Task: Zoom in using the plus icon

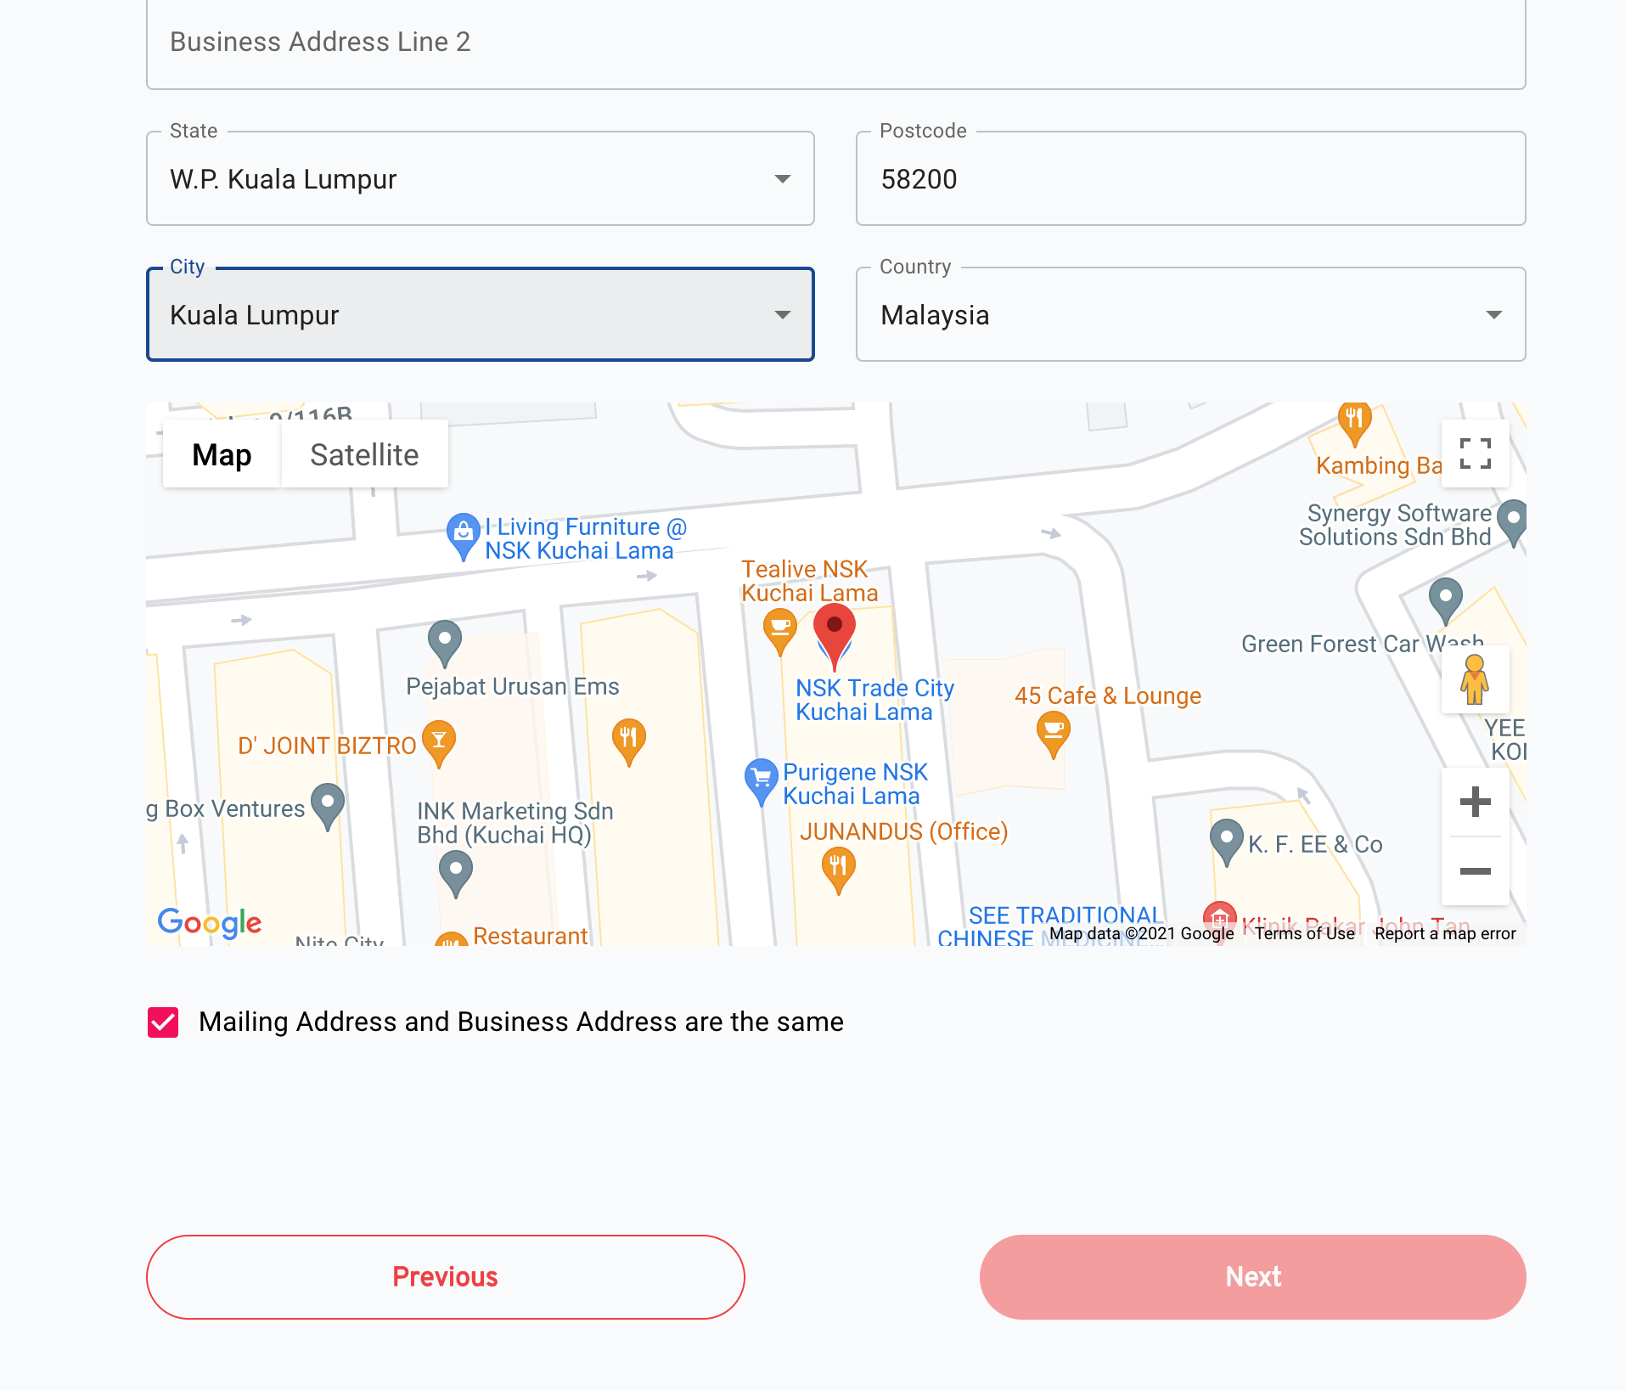Action: click(1476, 802)
